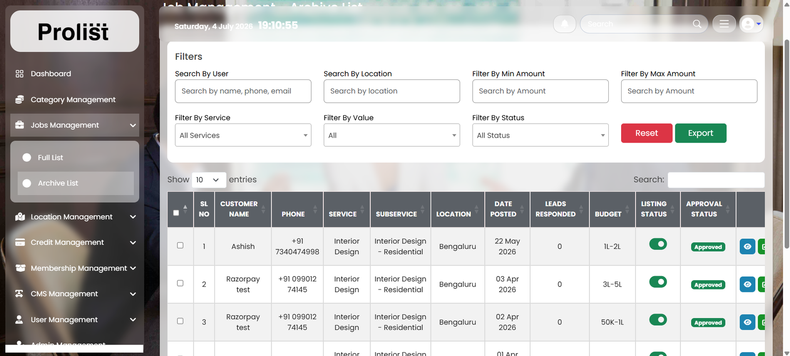The width and height of the screenshot is (790, 356).
Task: View the 02 Apr 2026 job with the eye icon
Action: pyautogui.click(x=747, y=322)
